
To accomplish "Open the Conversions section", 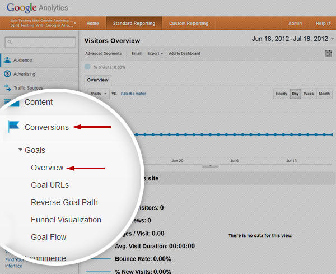I will point(46,127).
